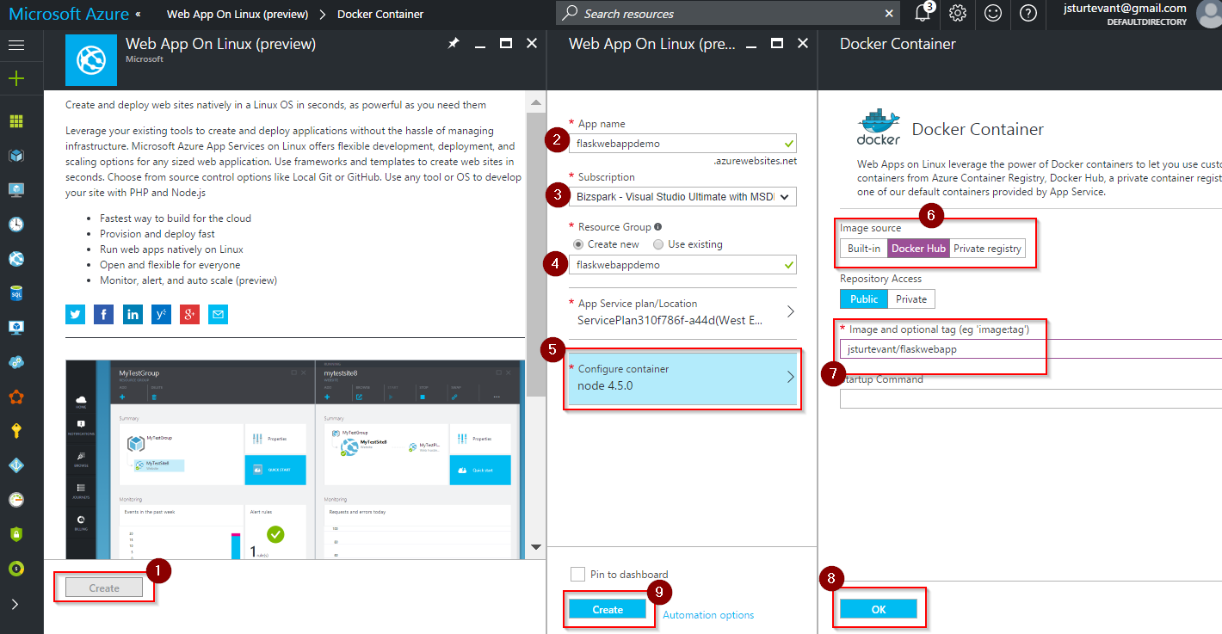This screenshot has width=1222, height=634.
Task: Open the App Services globe sidebar icon
Action: [16, 259]
